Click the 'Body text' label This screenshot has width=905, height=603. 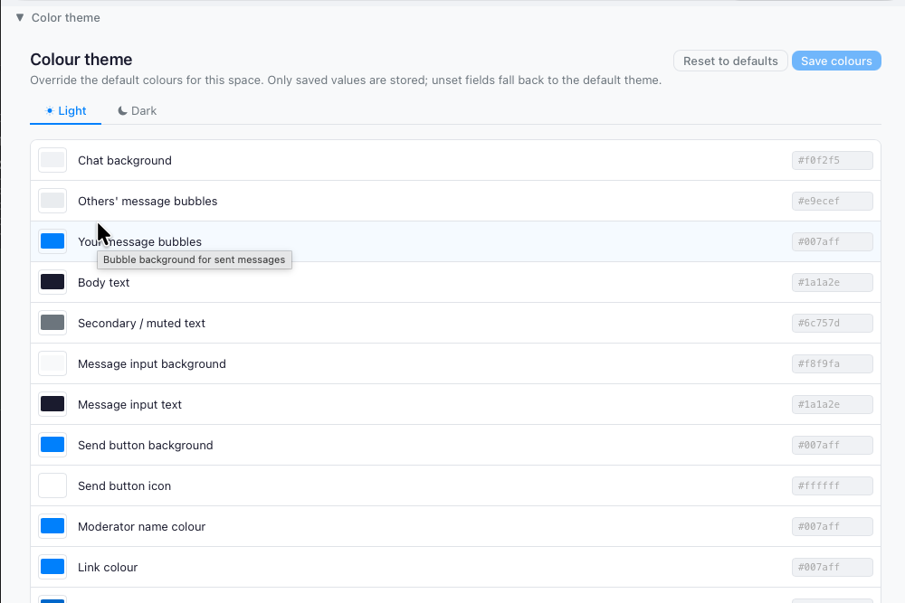tap(104, 282)
